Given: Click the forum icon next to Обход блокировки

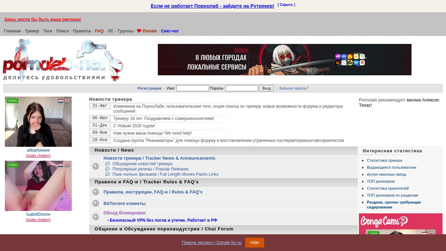Looking at the screenshot, I should click(x=95, y=217).
